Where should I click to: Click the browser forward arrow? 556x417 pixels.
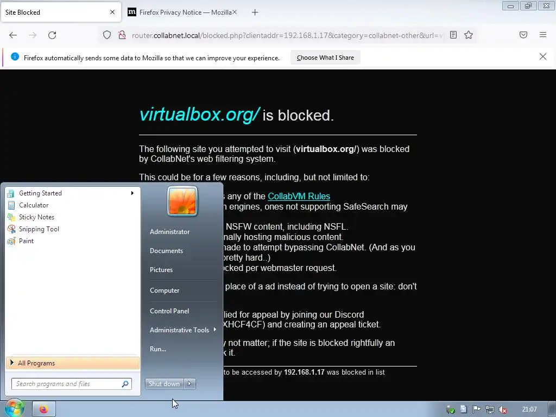[33, 35]
